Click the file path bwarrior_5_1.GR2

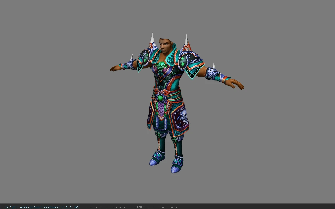pyautogui.click(x=42, y=207)
